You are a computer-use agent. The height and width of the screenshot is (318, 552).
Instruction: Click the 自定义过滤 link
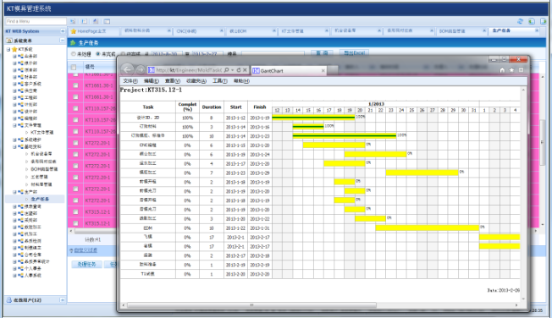tap(86, 250)
